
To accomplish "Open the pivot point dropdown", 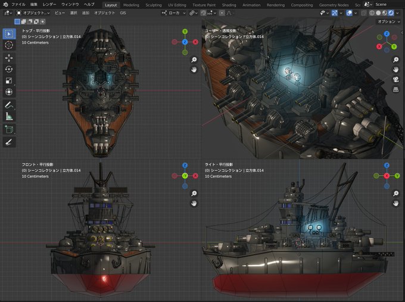I will pyautogui.click(x=193, y=13).
